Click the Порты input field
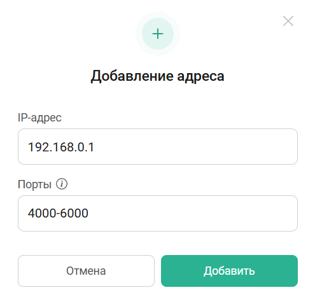This screenshot has height=304, width=315. [158, 213]
